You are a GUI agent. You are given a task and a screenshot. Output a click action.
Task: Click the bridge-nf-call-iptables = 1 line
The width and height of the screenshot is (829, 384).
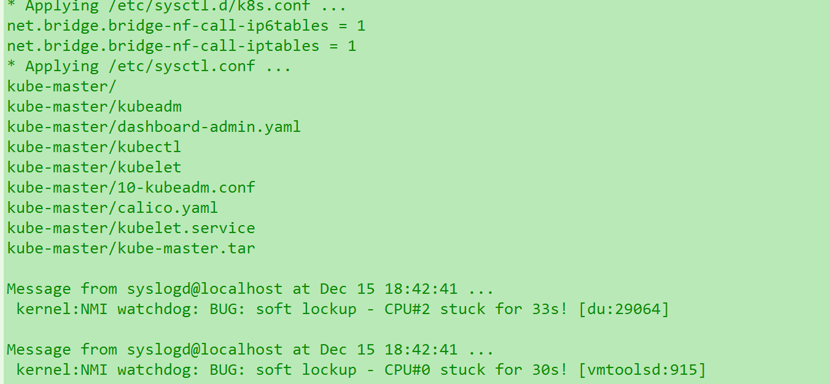point(181,46)
